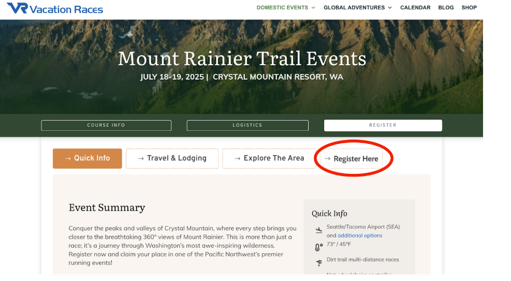Open the Blog link
The width and height of the screenshot is (511, 281).
coord(446,7)
